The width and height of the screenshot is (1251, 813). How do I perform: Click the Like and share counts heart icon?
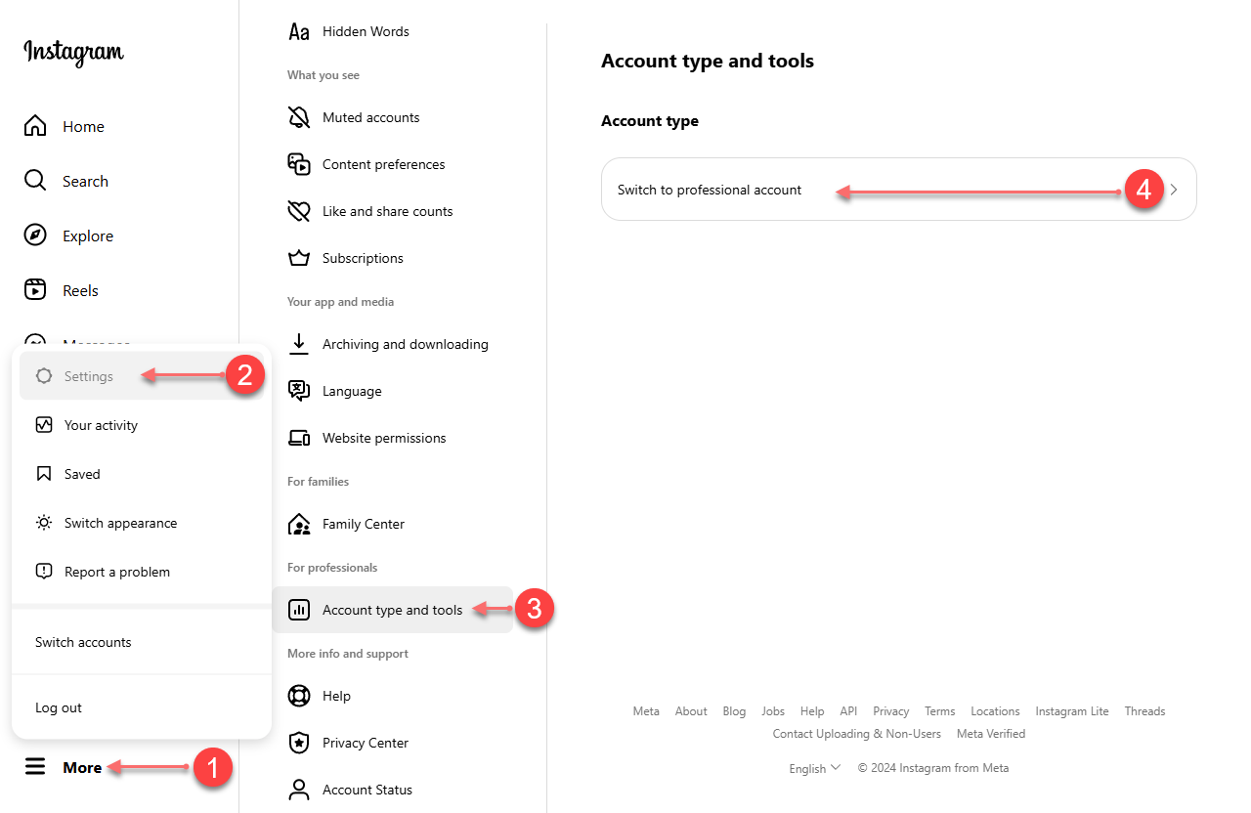click(x=299, y=211)
